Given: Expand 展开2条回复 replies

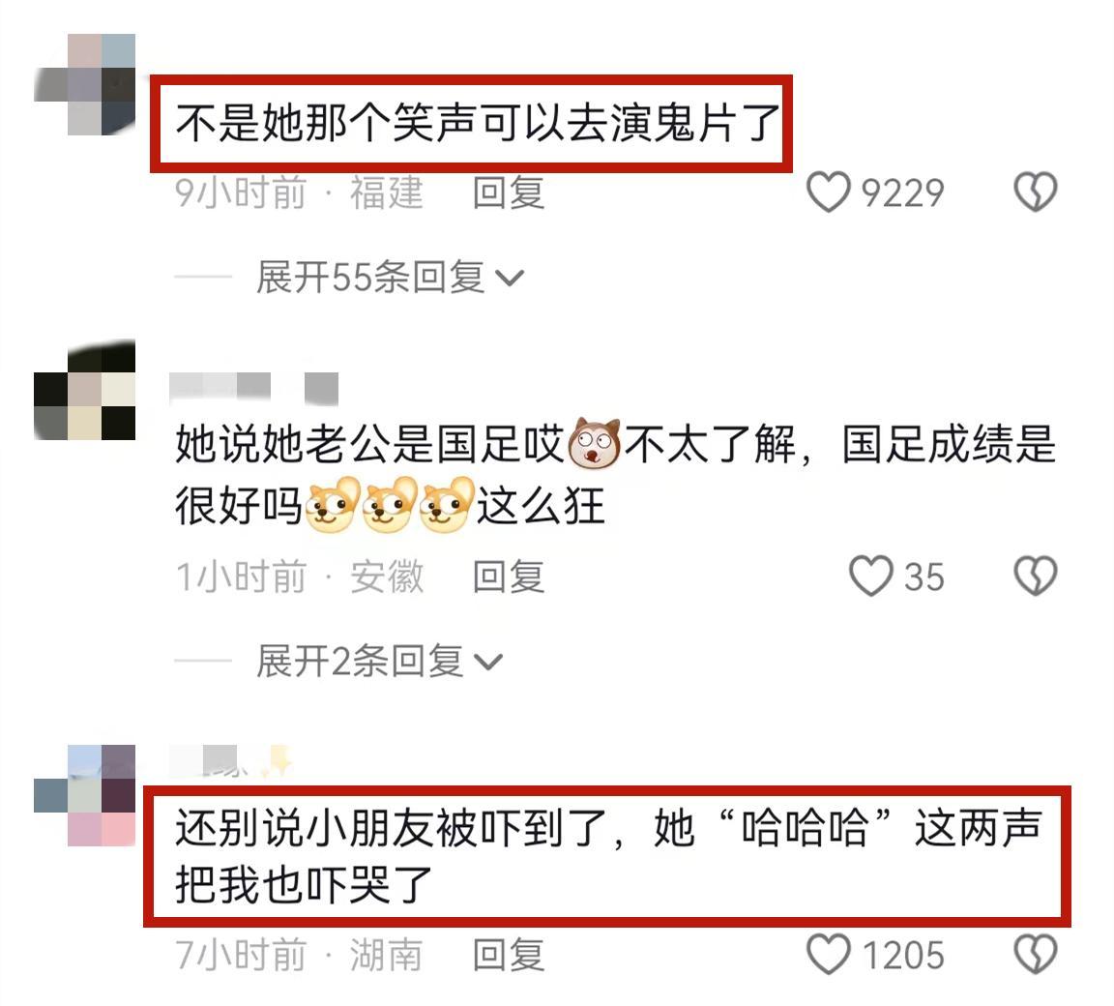Looking at the screenshot, I should coord(379,662).
